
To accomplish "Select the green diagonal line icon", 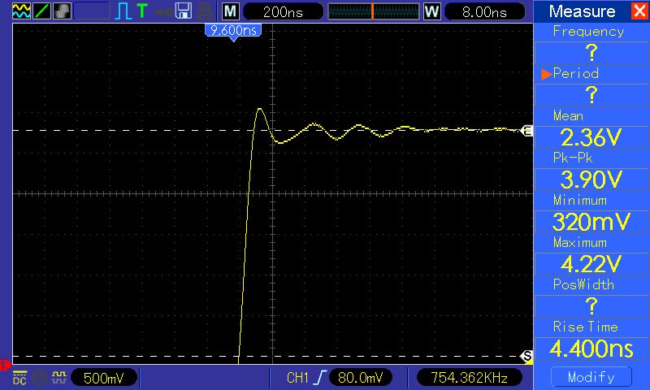I will (x=41, y=11).
